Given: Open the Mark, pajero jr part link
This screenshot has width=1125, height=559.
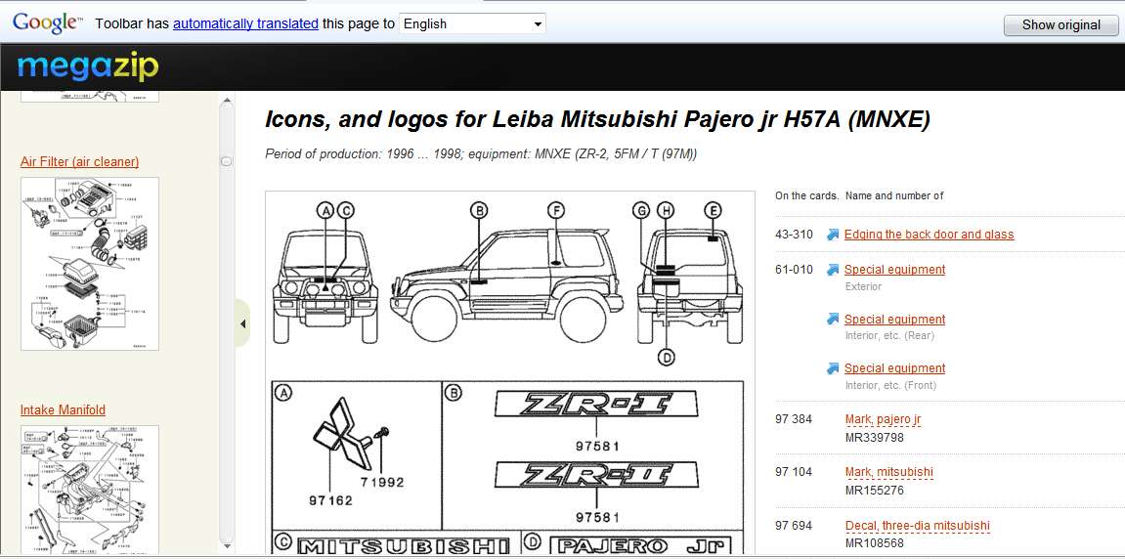Looking at the screenshot, I should [883, 419].
